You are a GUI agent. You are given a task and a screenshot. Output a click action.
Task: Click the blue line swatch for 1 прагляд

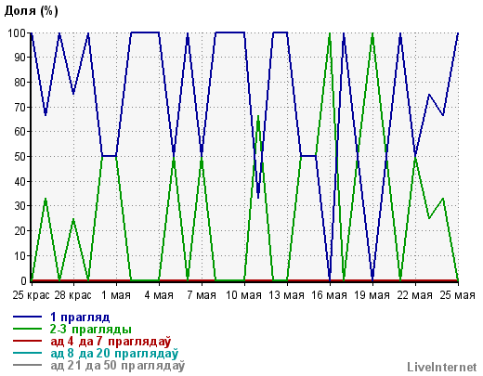(27, 317)
